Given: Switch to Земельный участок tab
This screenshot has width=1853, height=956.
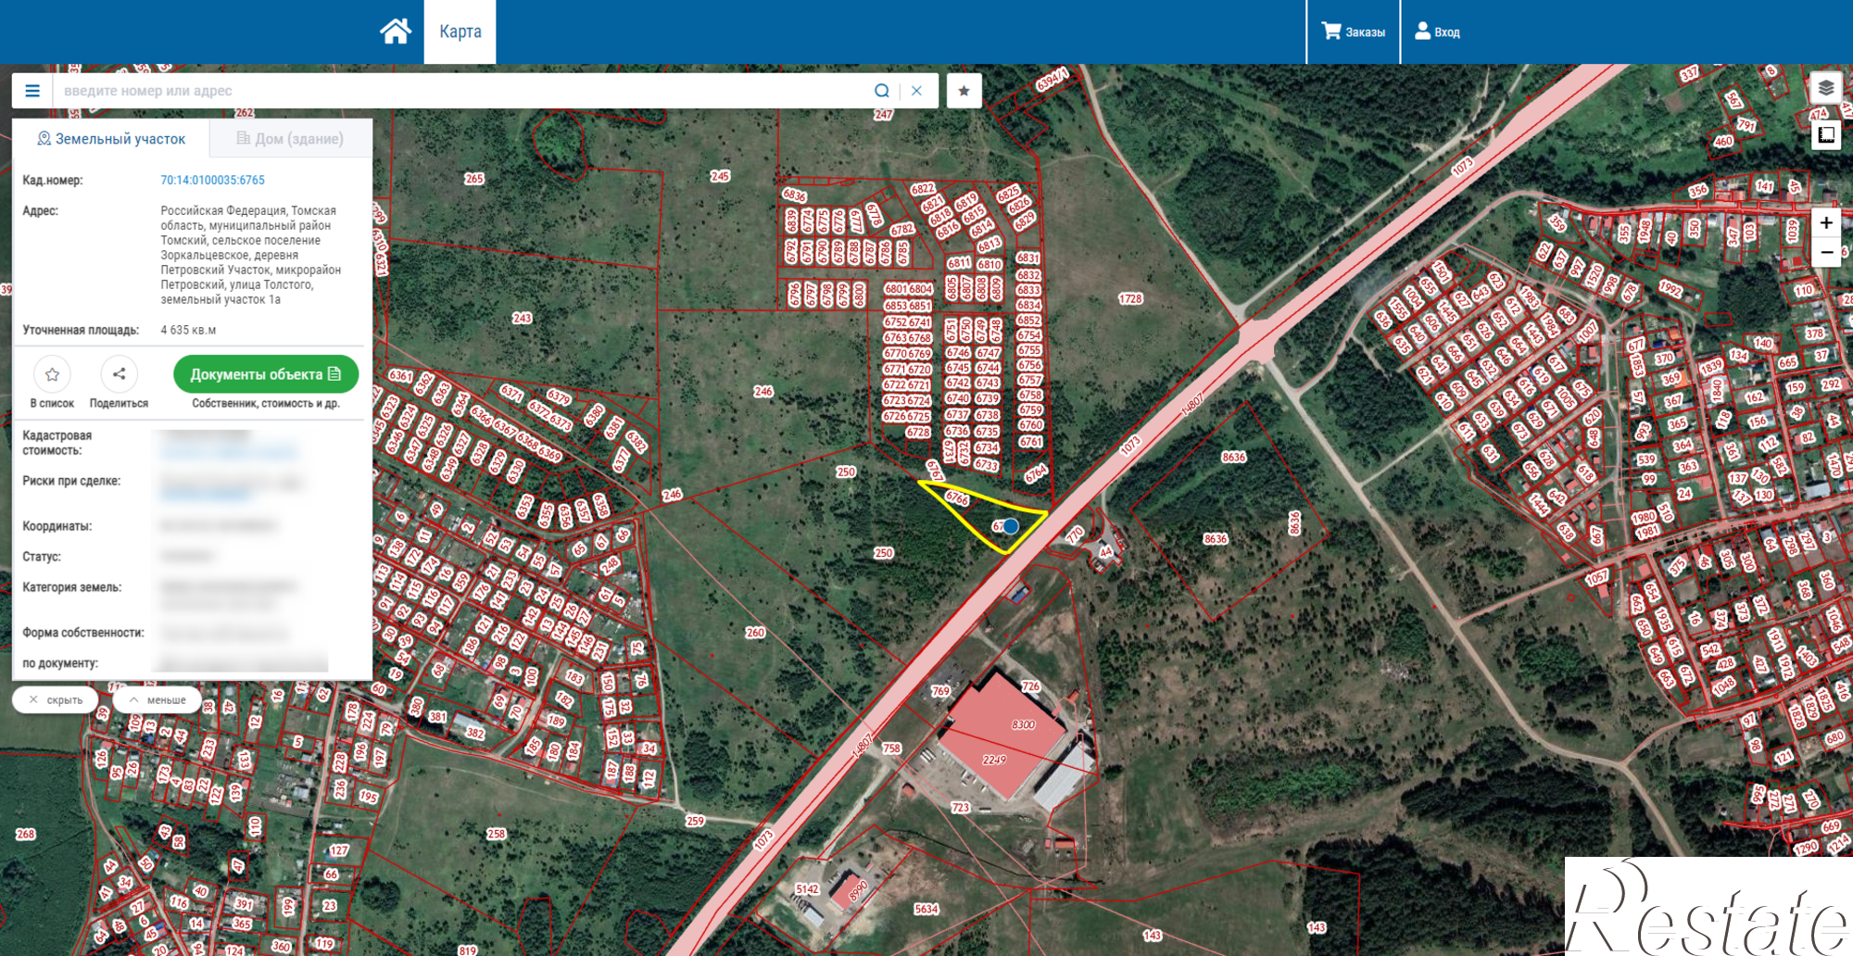Looking at the screenshot, I should click(111, 139).
